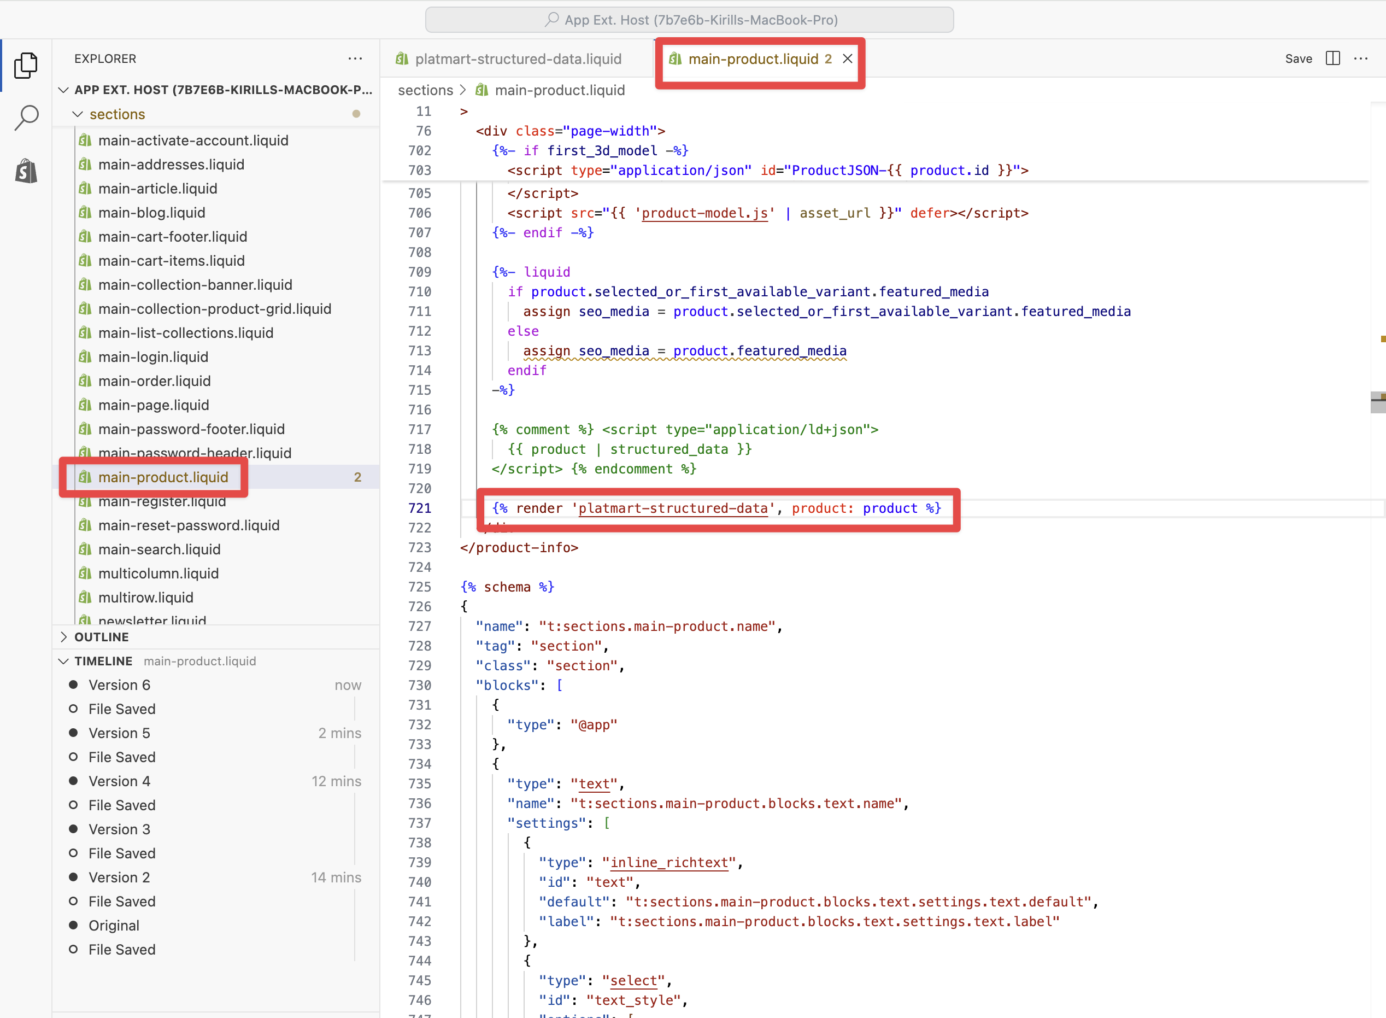The width and height of the screenshot is (1386, 1018).
Task: Click the split editor icon
Action: [1332, 58]
